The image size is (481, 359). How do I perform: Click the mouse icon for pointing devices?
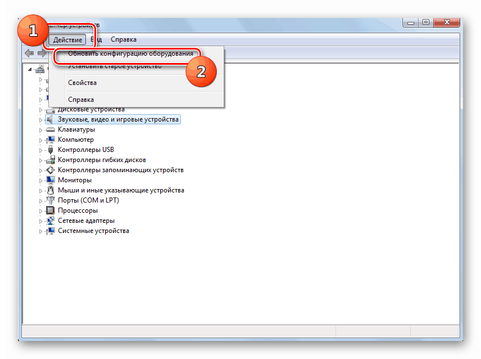50,190
